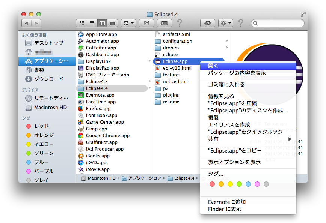Filter by レッド tag in sidebar
Image resolution: width=326 pixels, height=223 pixels.
tap(47, 126)
